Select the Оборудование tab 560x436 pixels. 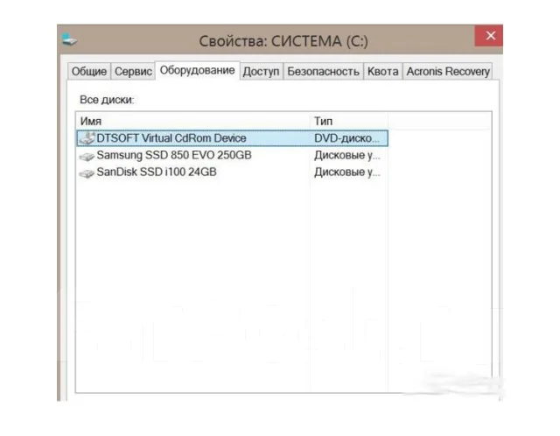click(197, 70)
